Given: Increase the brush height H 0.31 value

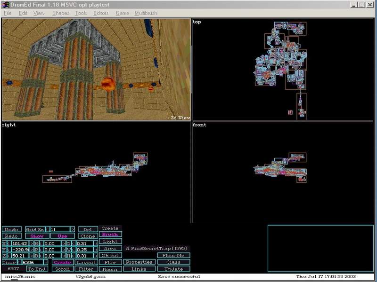Looking at the screenshot, I should tap(96, 256).
